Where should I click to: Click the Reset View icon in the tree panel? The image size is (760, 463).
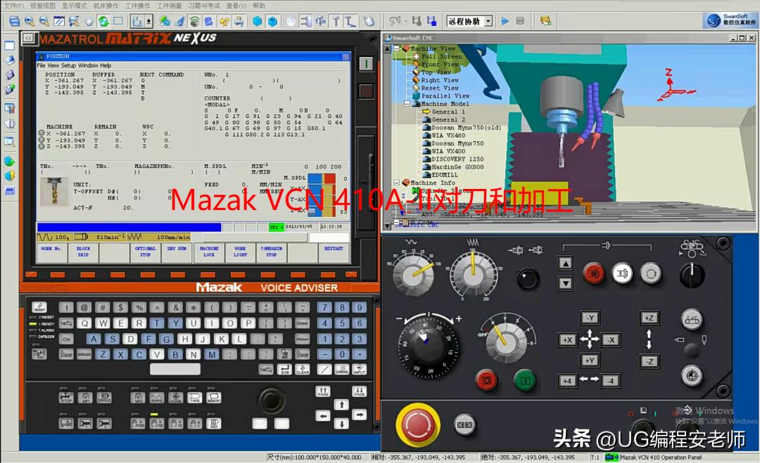(416, 88)
